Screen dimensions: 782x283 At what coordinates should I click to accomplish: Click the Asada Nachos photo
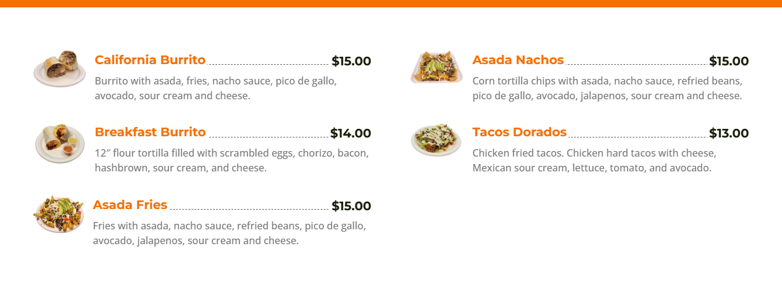pos(436,67)
